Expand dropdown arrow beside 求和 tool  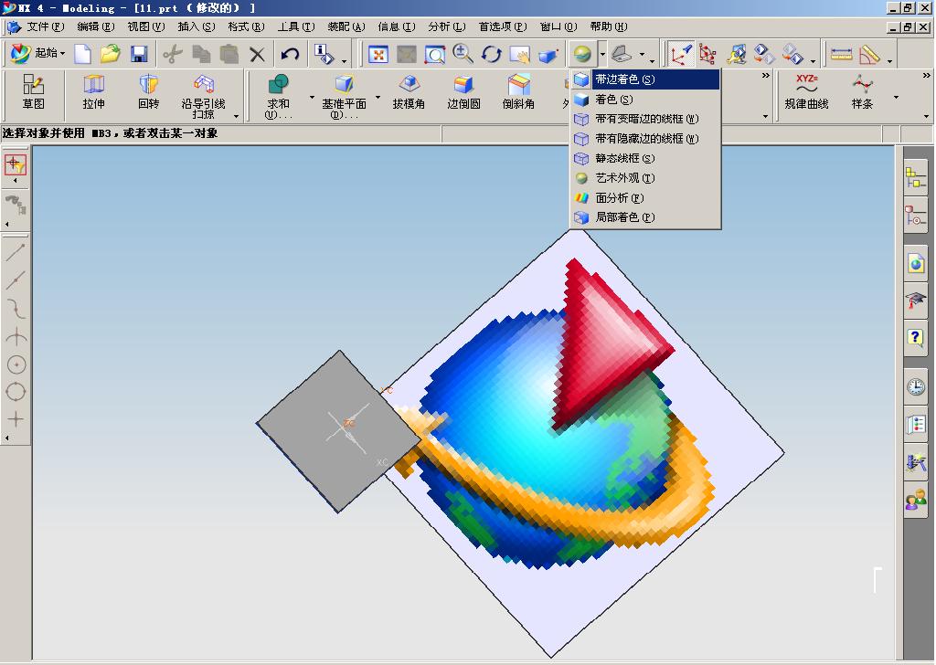click(x=312, y=97)
